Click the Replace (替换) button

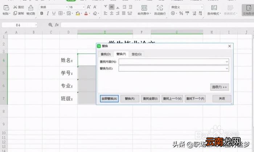point(130,98)
